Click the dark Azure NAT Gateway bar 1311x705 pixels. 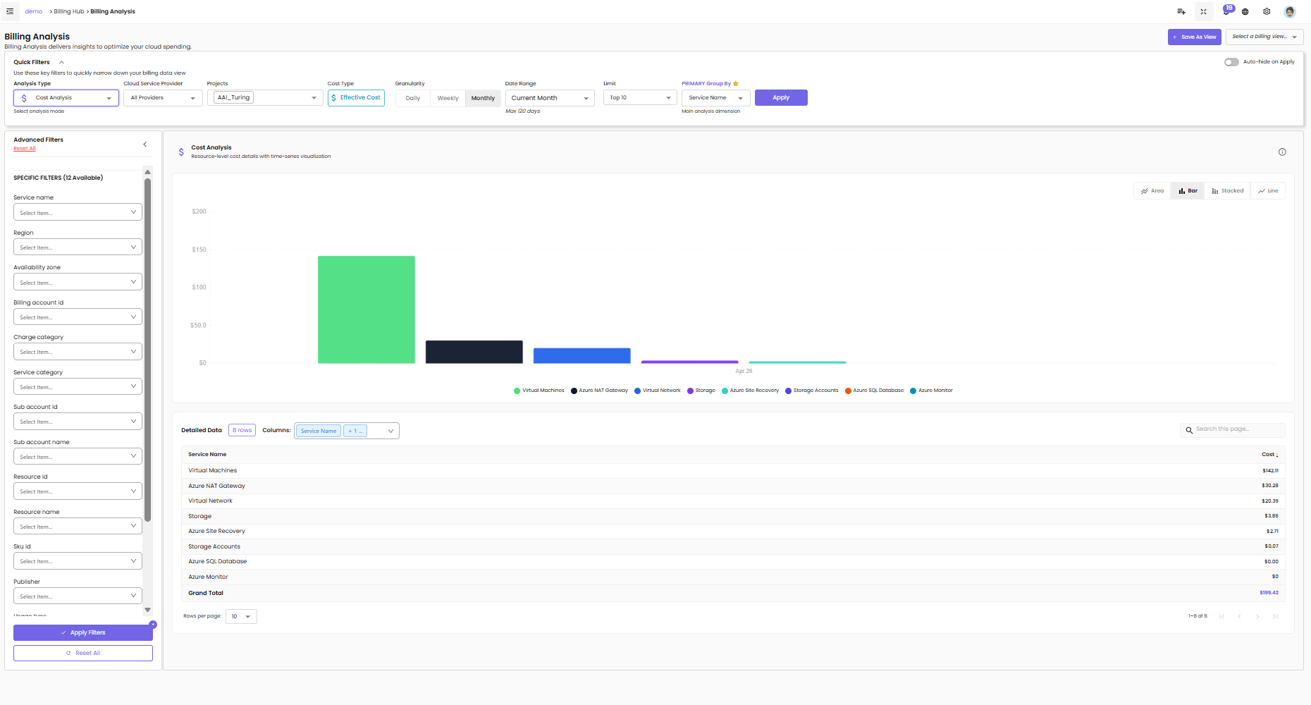[474, 352]
